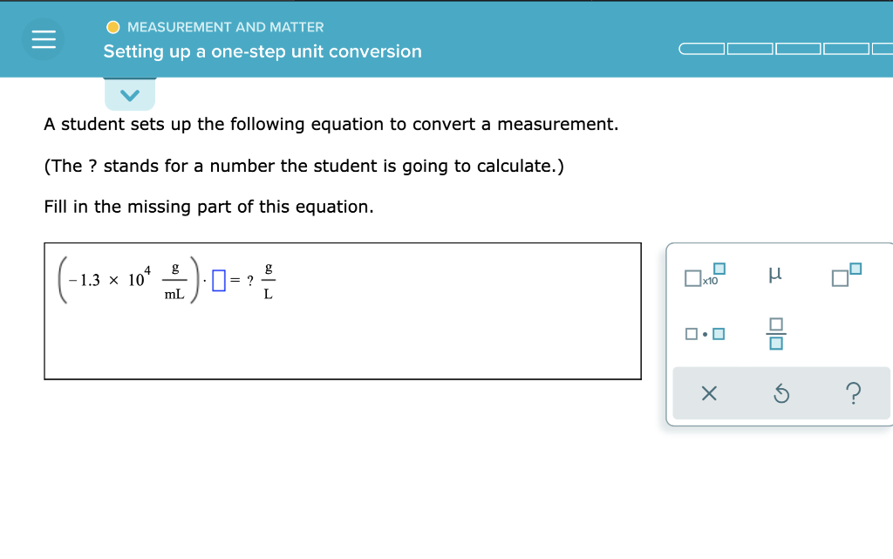Screen dimensions: 893x559
Task: Insert a fraction template
Action: (x=774, y=332)
